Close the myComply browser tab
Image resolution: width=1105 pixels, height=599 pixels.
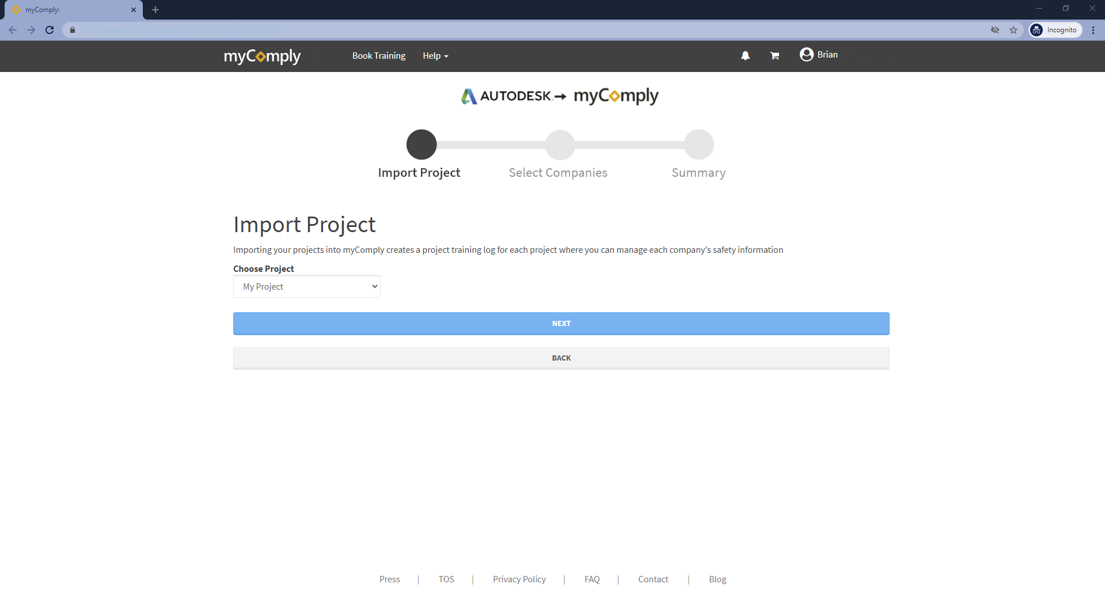134,10
